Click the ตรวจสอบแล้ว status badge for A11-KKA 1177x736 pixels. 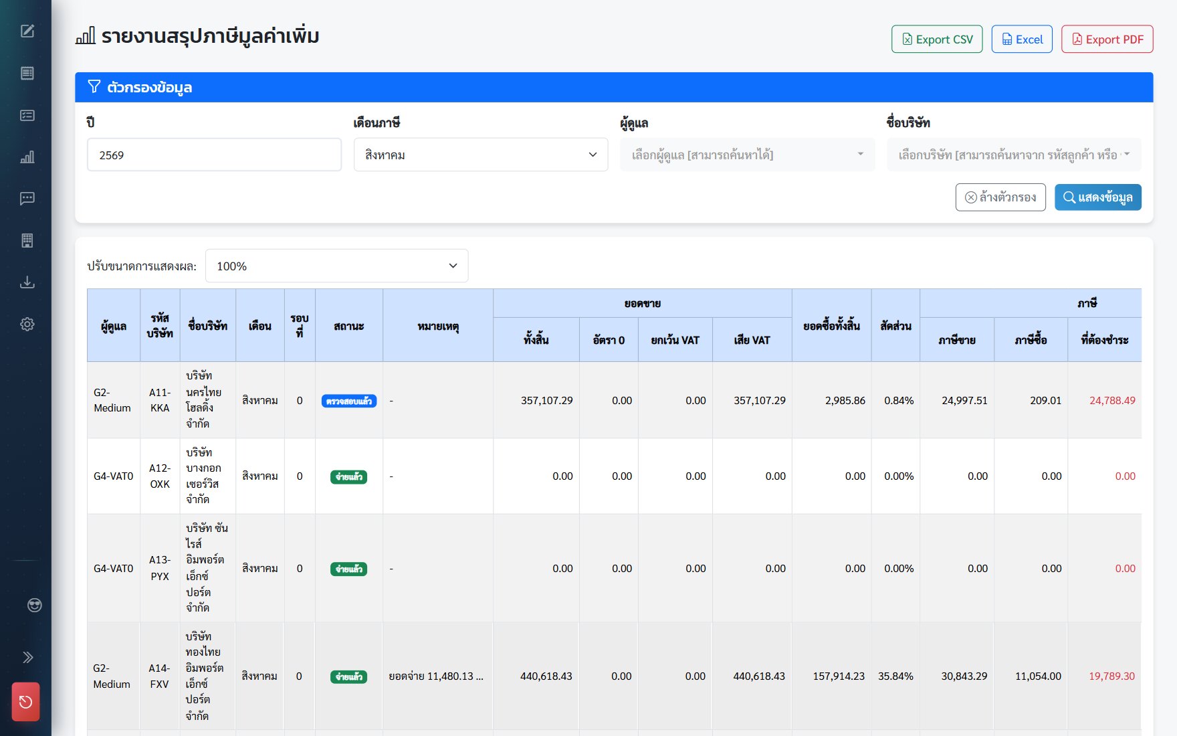coord(349,401)
